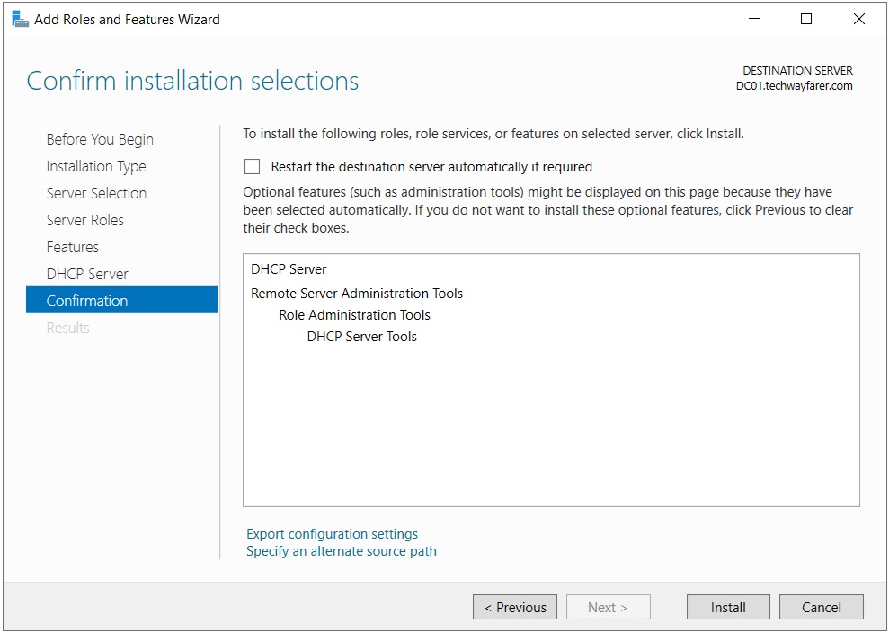This screenshot has height=632, width=889.
Task: Select the Confirmation step
Action: [x=87, y=301]
